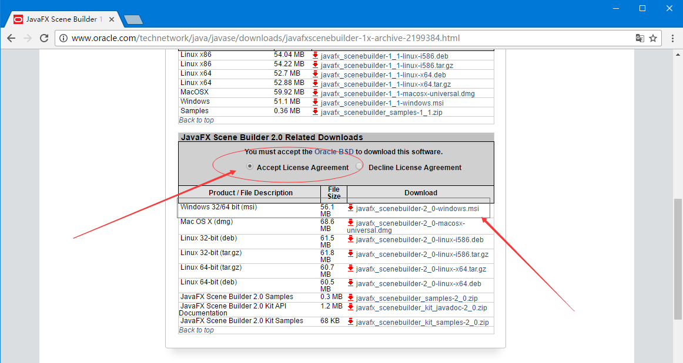Reload the page with the refresh icon
The image size is (683, 363).
(x=44, y=38)
